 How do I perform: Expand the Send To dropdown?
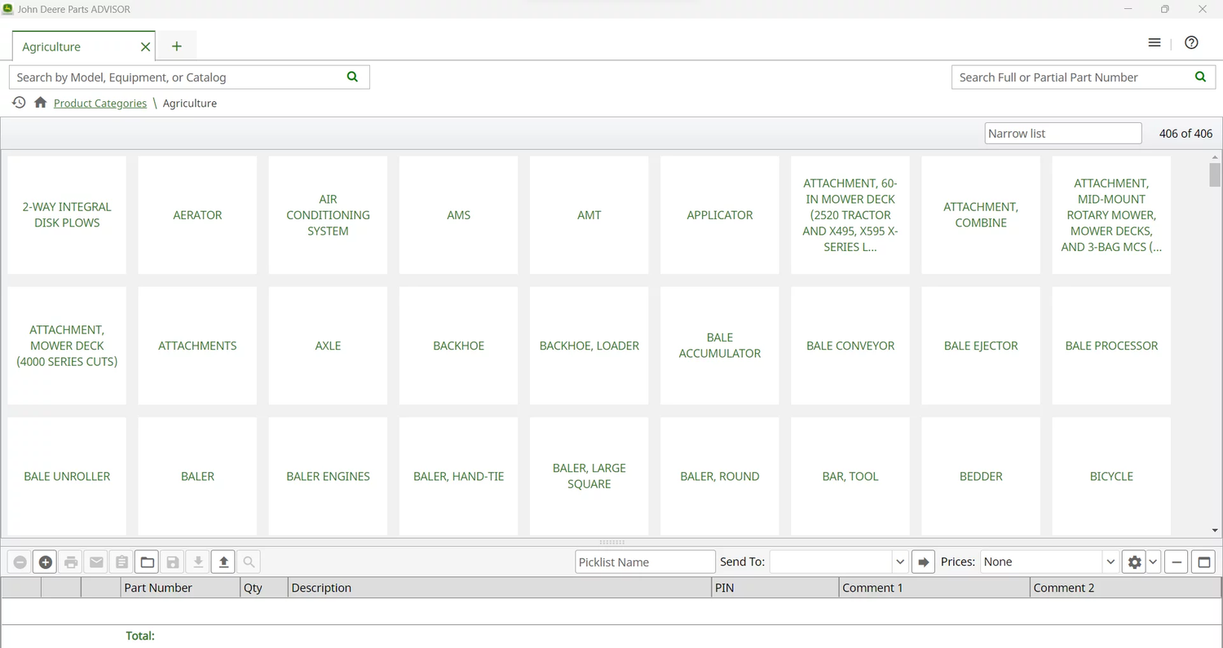coord(900,562)
